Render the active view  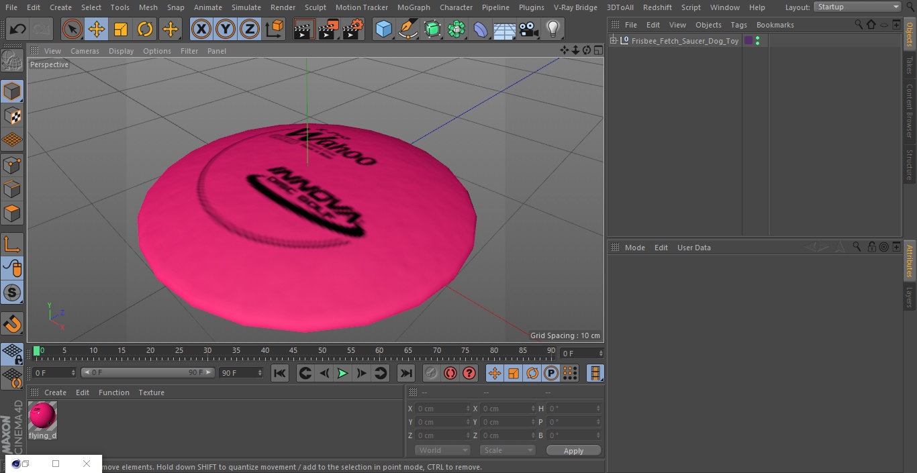click(304, 30)
